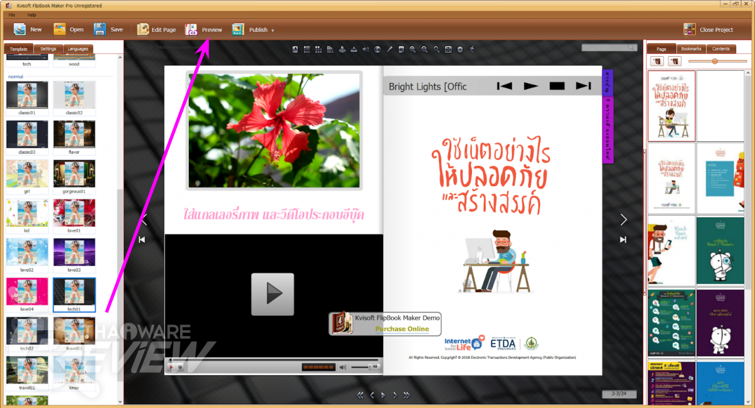The width and height of the screenshot is (755, 408).
Task: Click the single-page view icon in viewer toolbar
Action: pyautogui.click(x=295, y=49)
